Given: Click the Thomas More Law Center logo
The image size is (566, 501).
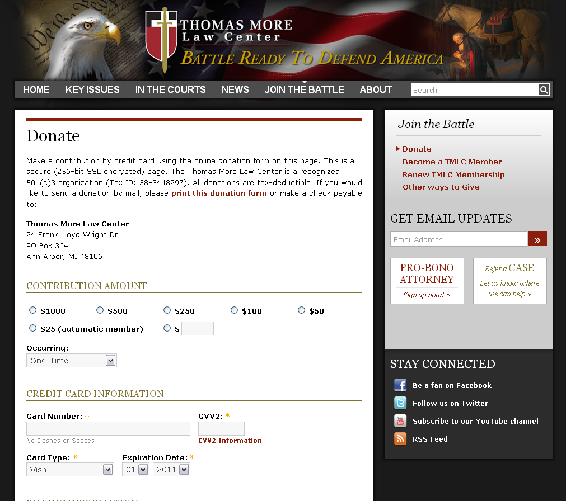Looking at the screenshot, I should click(x=218, y=40).
